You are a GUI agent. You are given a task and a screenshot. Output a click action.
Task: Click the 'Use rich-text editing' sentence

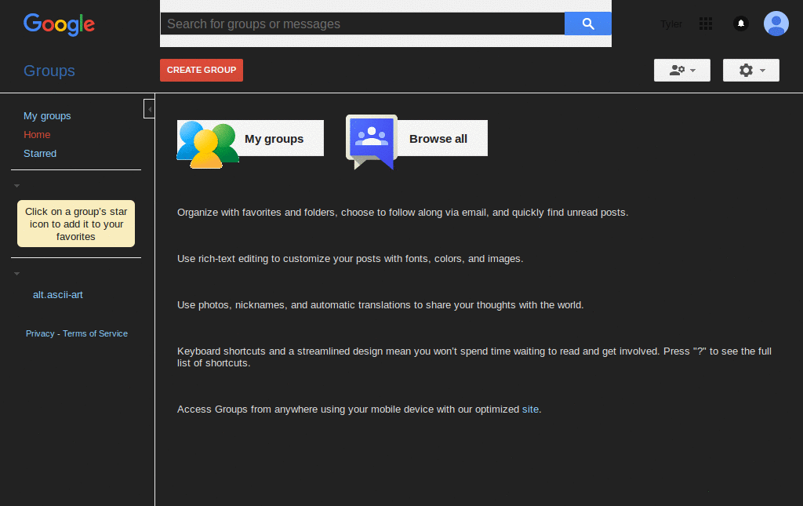[x=351, y=259]
